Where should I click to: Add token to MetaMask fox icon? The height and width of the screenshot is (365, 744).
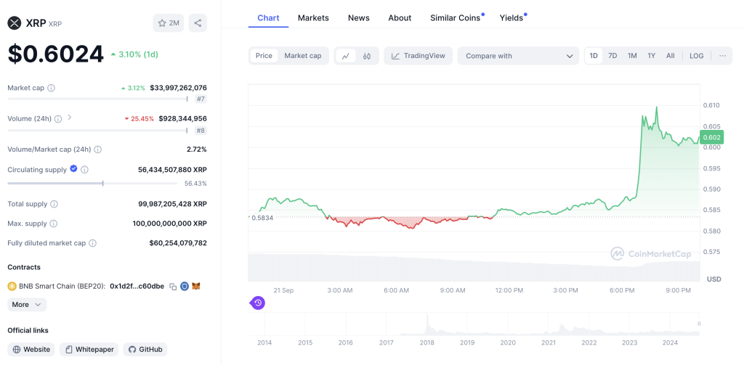(196, 287)
